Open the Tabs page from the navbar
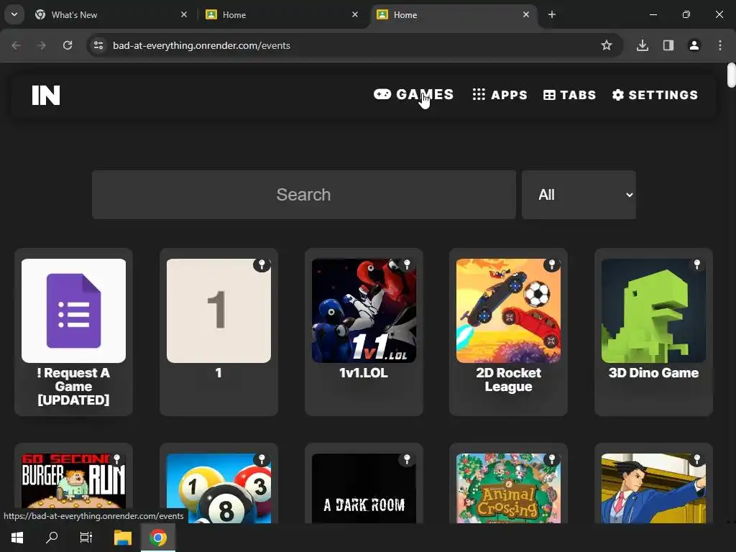The image size is (736, 552). click(569, 95)
